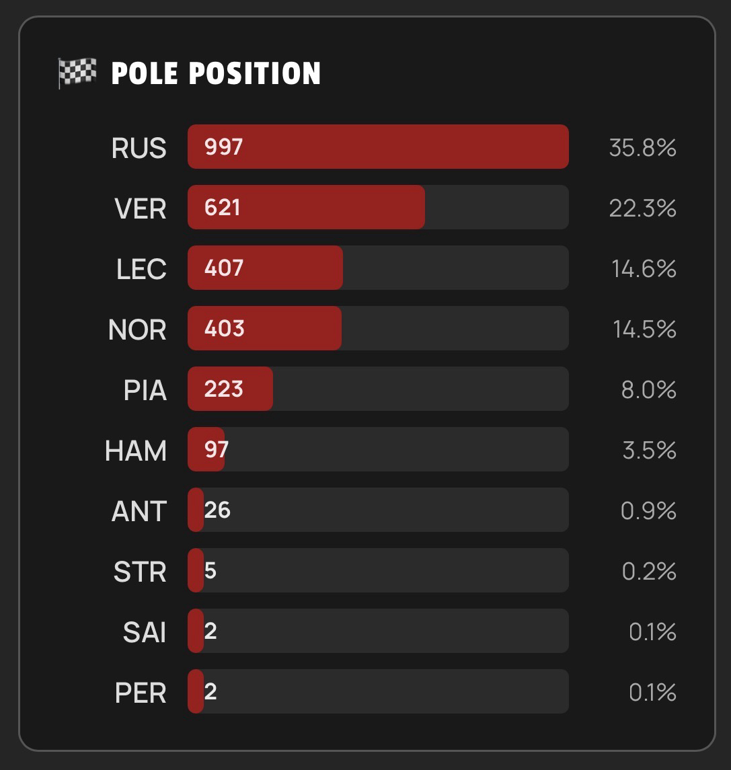Click the Pole Position heading
Image resolution: width=731 pixels, height=770 pixels.
coord(216,73)
